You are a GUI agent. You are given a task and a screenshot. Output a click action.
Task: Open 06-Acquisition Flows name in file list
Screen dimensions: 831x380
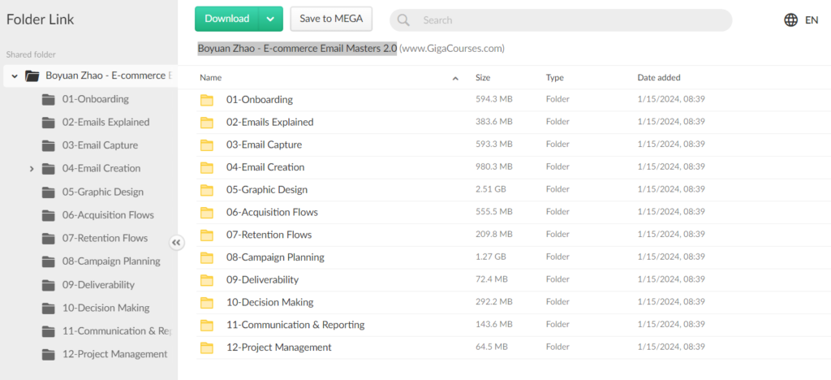pyautogui.click(x=272, y=212)
